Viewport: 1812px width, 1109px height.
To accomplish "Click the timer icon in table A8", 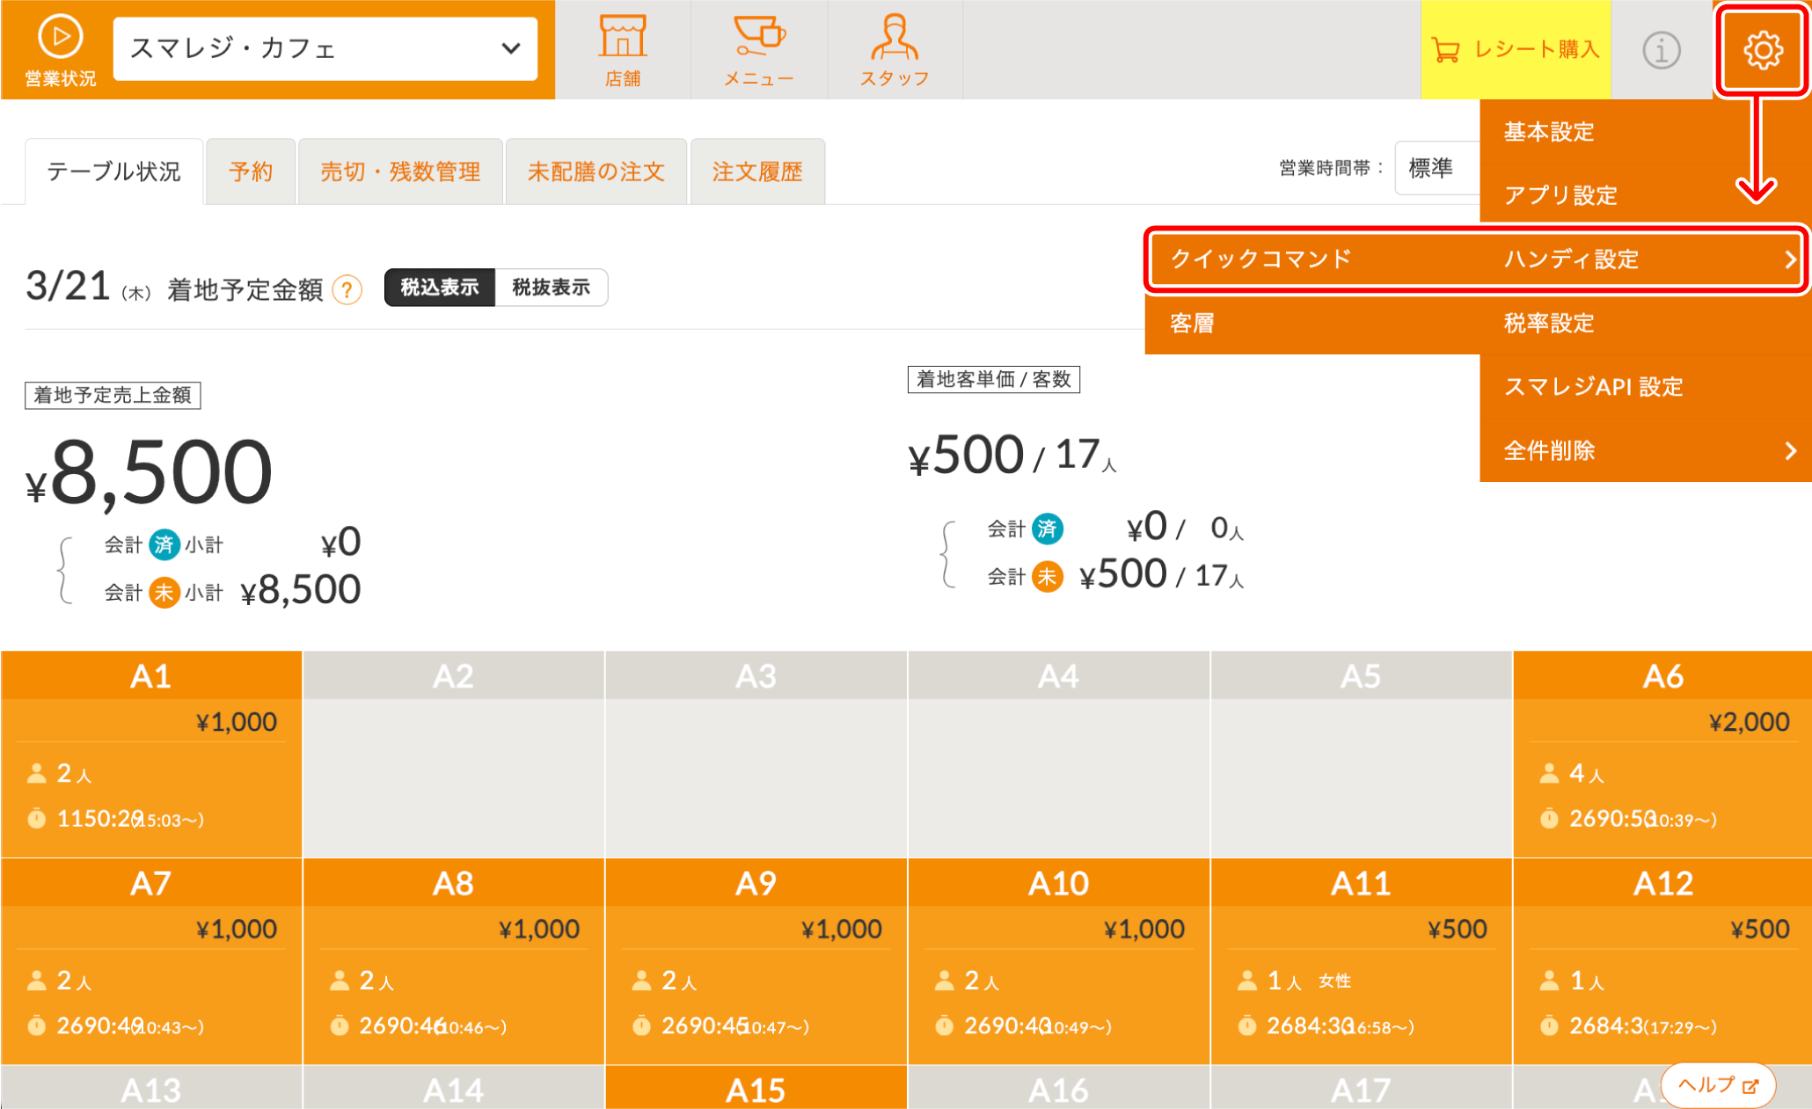I will point(340,1026).
